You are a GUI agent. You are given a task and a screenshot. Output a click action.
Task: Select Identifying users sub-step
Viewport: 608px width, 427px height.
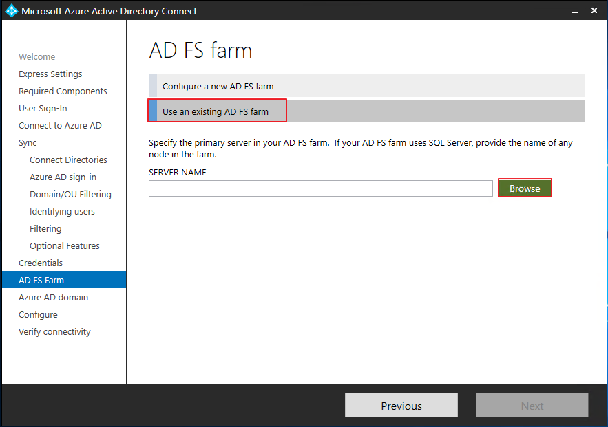tap(62, 211)
